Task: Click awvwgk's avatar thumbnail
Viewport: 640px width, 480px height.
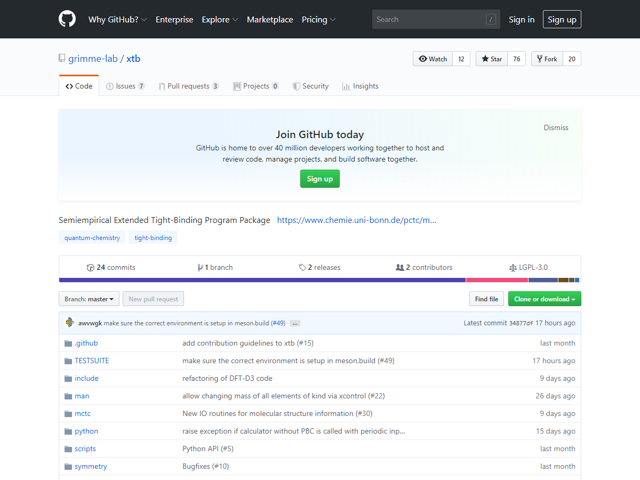Action: click(x=70, y=323)
